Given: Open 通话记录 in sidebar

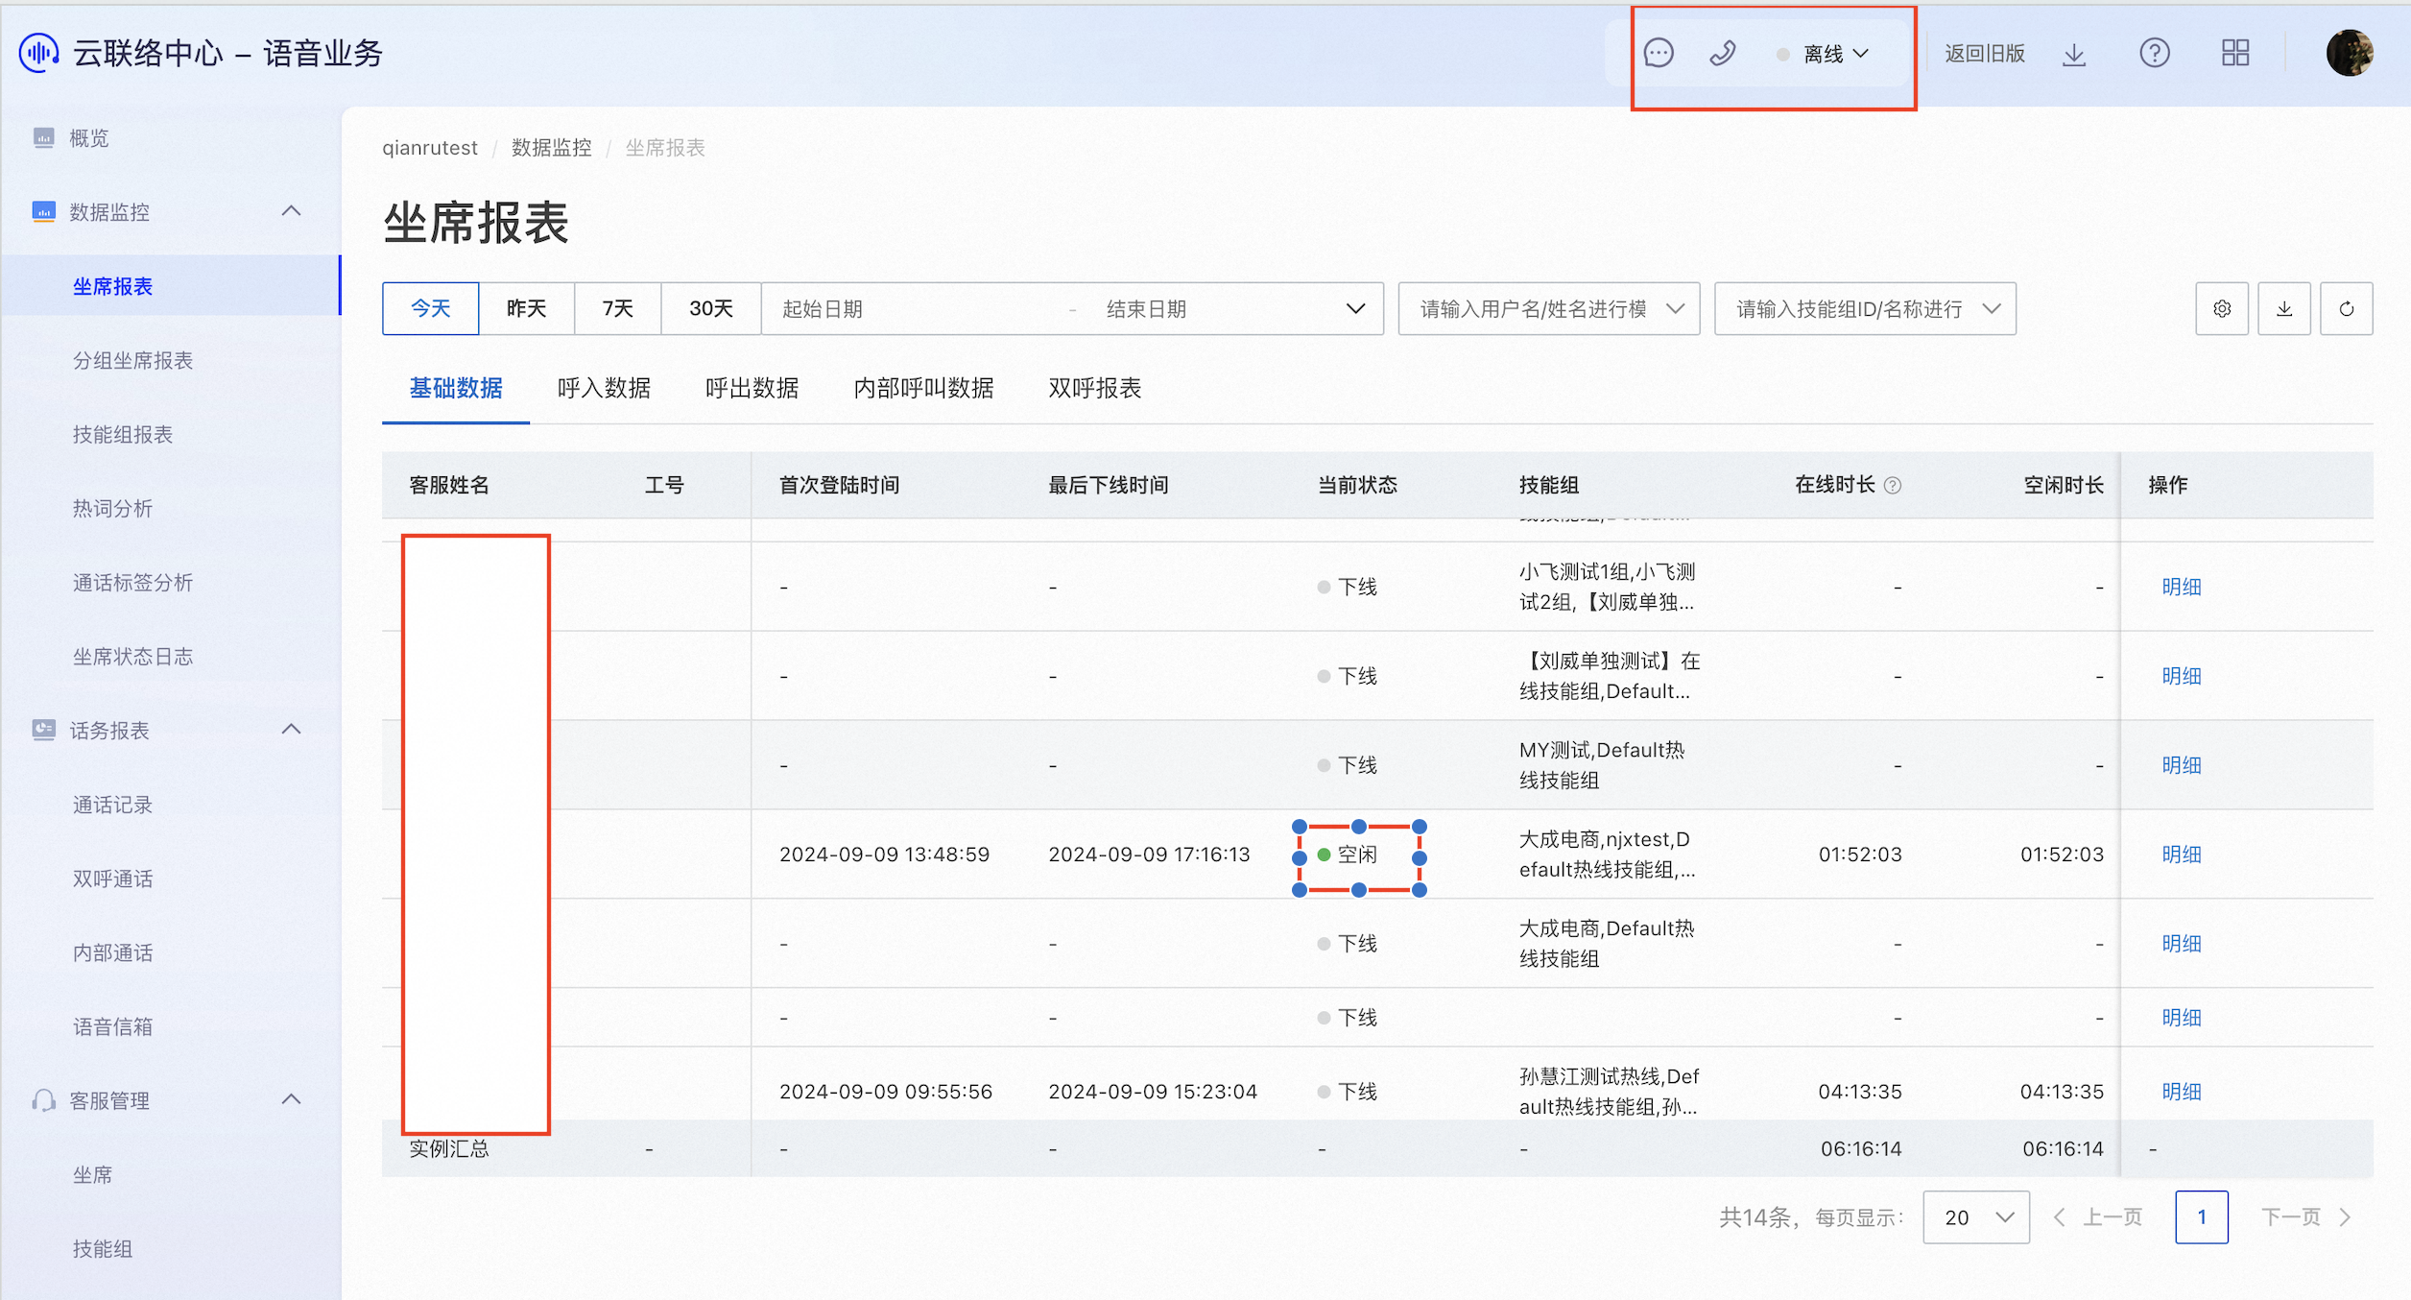Looking at the screenshot, I should coord(112,805).
